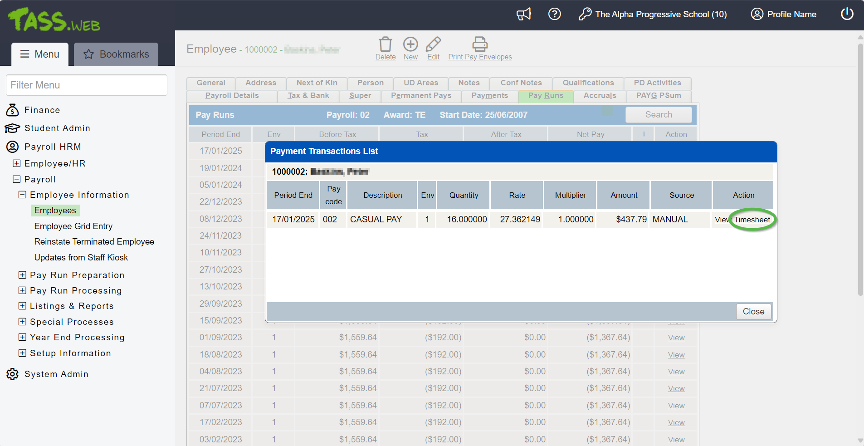
Task: Click the Filter Menu input field
Action: coord(87,85)
